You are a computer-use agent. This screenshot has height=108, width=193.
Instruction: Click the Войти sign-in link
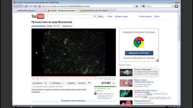[157, 16]
